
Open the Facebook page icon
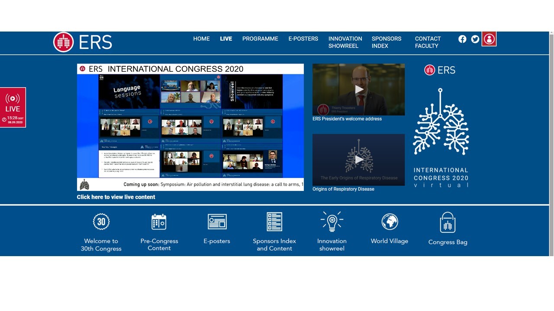click(x=462, y=39)
